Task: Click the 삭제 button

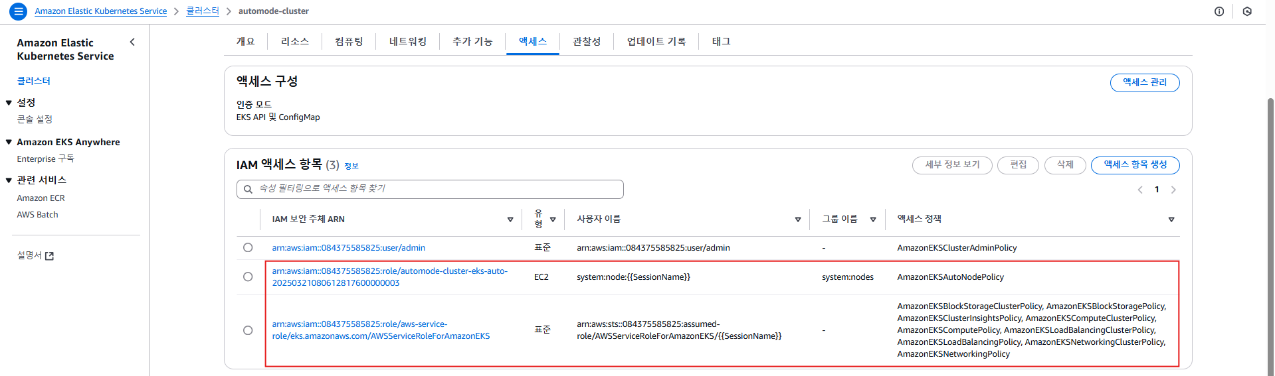Action: pos(1065,165)
